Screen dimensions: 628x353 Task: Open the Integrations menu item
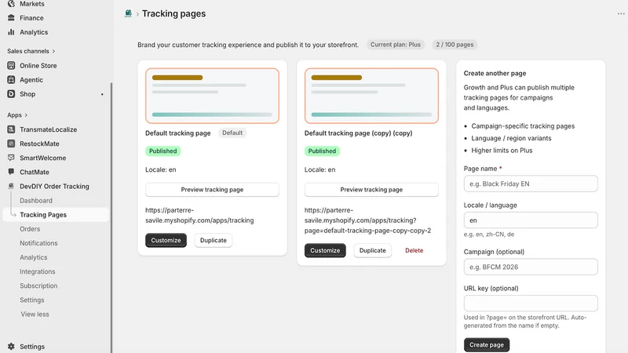click(38, 271)
